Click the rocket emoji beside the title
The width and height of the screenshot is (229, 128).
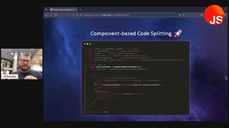click(178, 33)
